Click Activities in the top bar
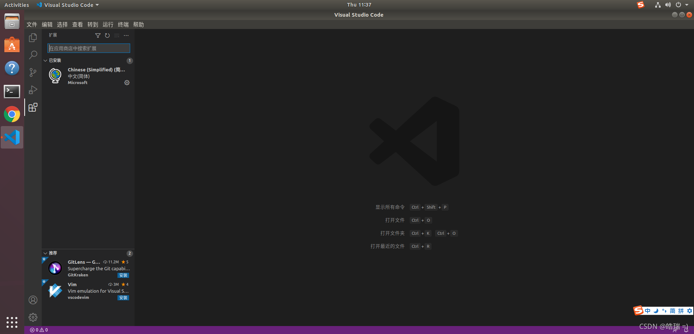Screen dimensions: 694x334 tap(17, 5)
